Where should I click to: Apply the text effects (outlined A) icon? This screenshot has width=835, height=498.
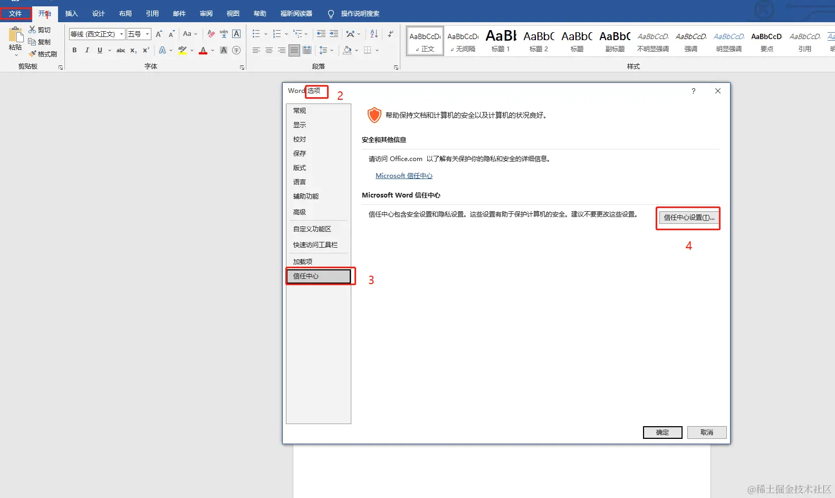tap(162, 50)
